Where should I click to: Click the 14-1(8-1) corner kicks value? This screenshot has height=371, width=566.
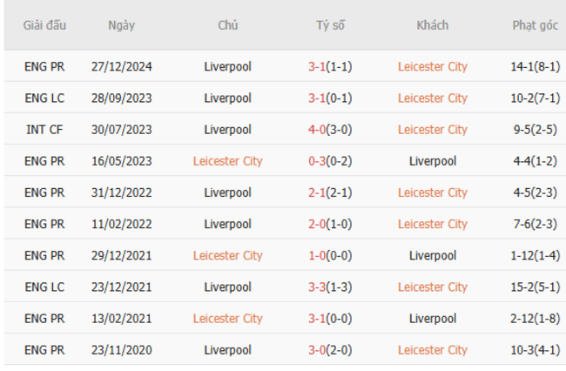coord(535,67)
